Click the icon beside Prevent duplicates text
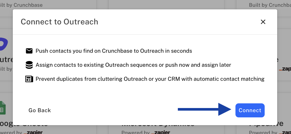291x134 pixels. (29, 79)
